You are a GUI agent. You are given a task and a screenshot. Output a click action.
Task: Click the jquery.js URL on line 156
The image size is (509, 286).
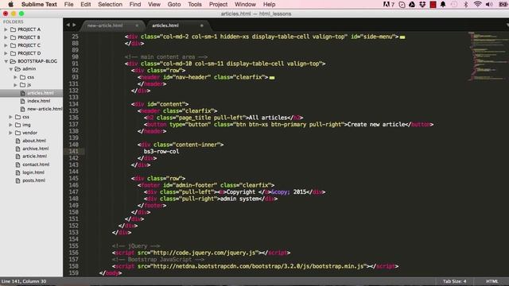[x=205, y=253]
